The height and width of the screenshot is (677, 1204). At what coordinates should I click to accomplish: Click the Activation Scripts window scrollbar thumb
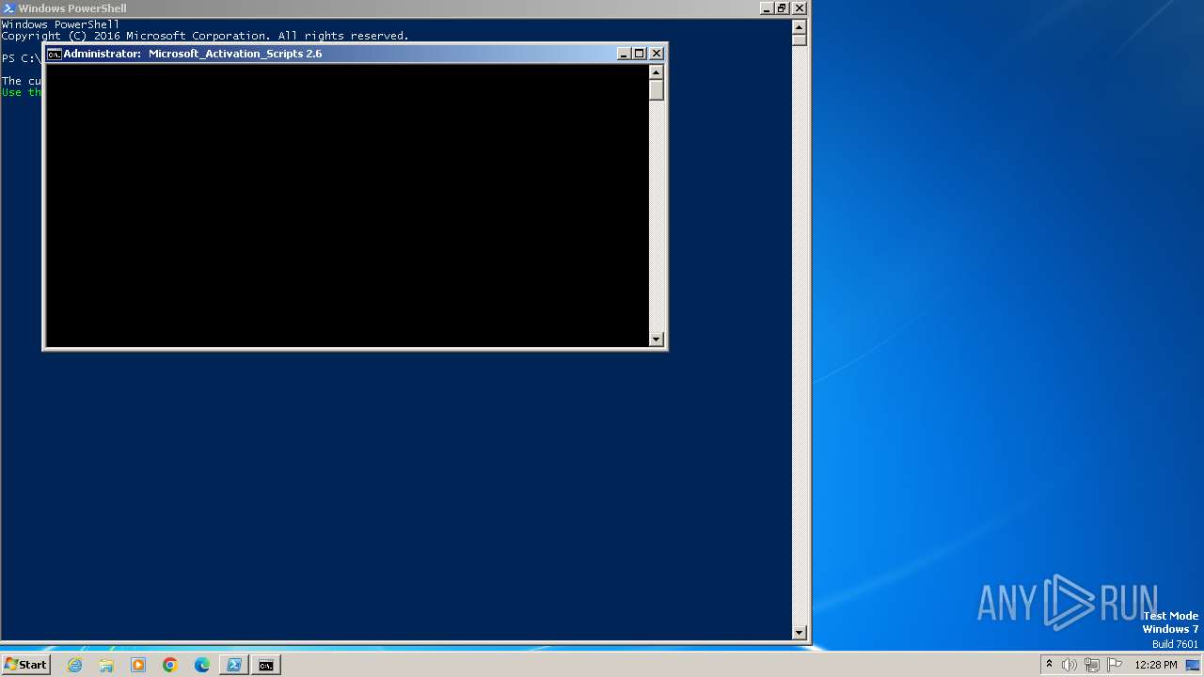click(x=657, y=90)
